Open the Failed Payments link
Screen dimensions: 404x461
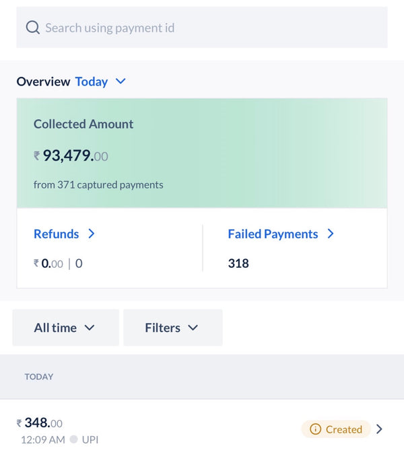coord(273,234)
